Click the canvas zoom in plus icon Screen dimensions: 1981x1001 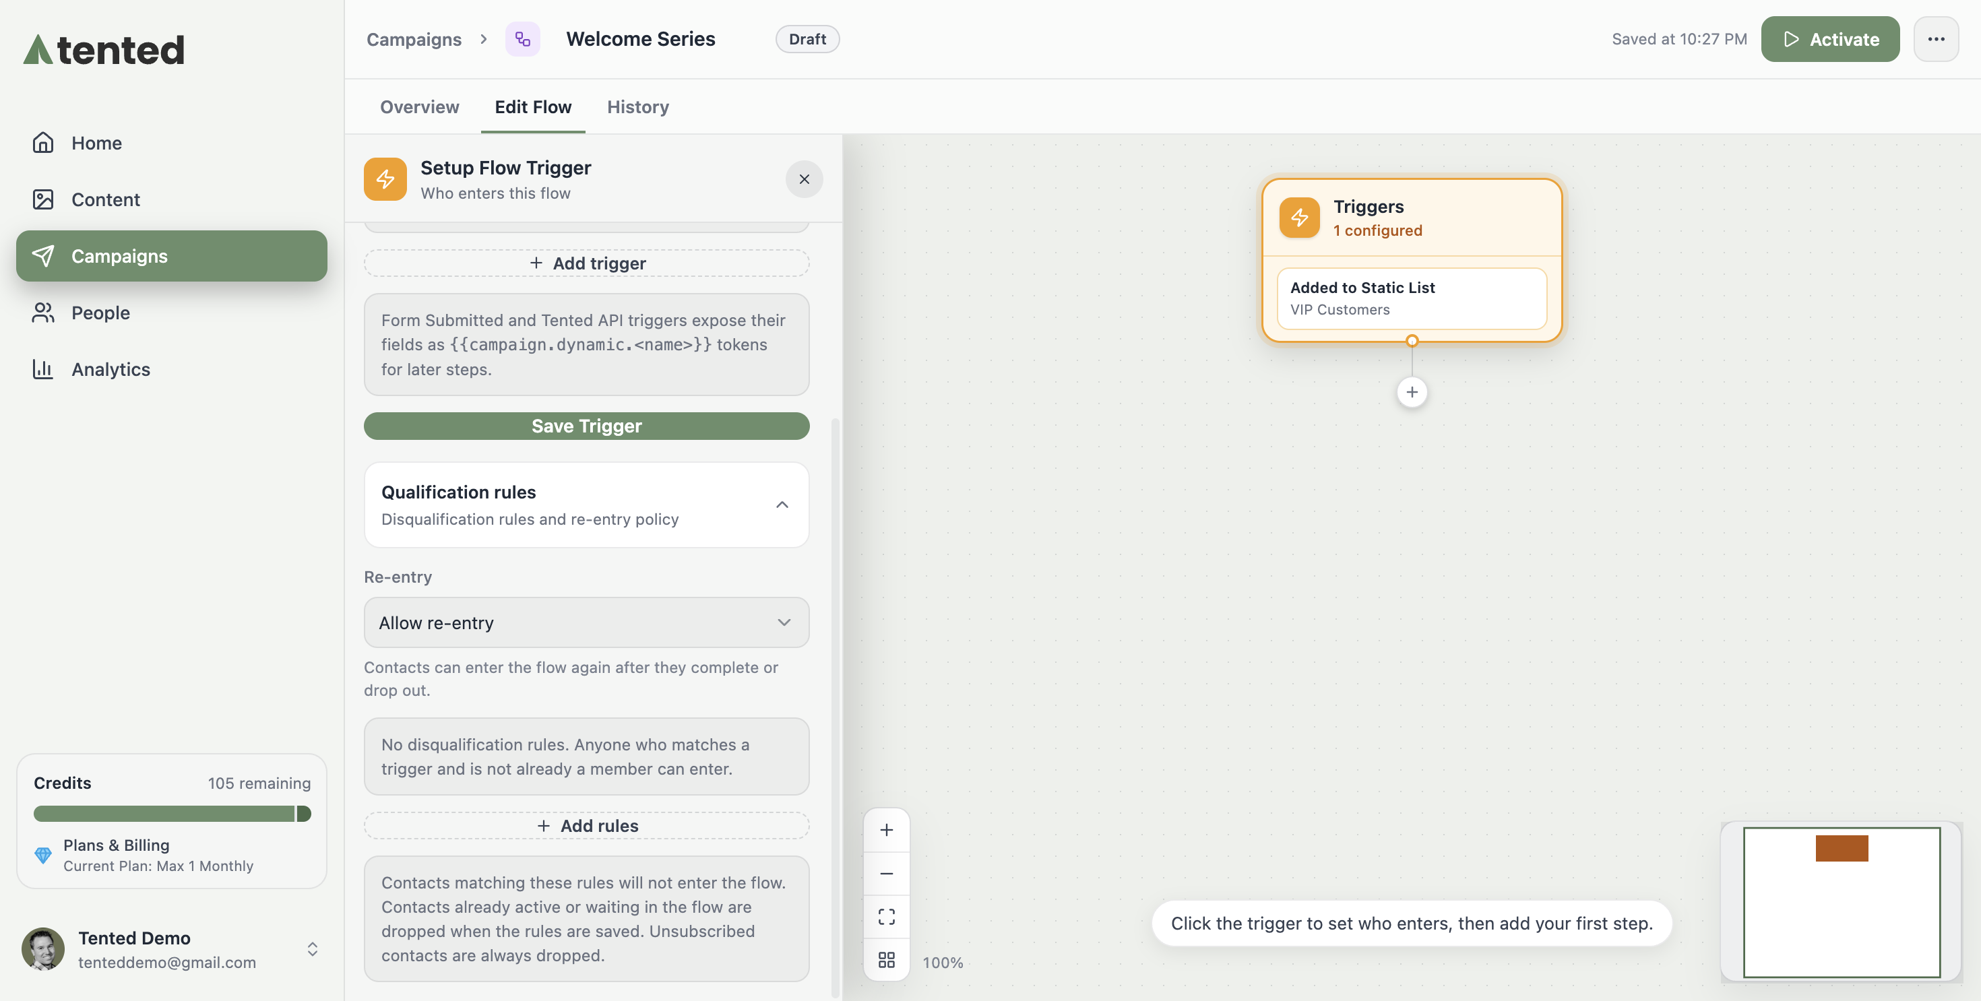tap(886, 831)
